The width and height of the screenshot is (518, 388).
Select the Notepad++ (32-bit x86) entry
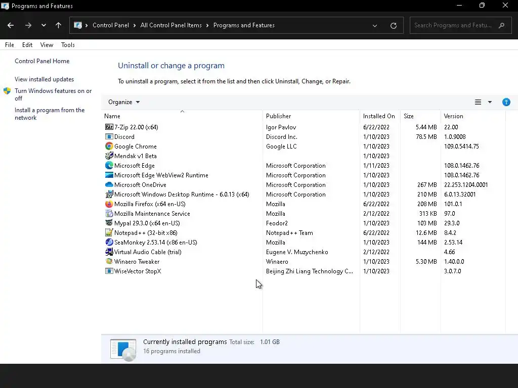click(146, 232)
